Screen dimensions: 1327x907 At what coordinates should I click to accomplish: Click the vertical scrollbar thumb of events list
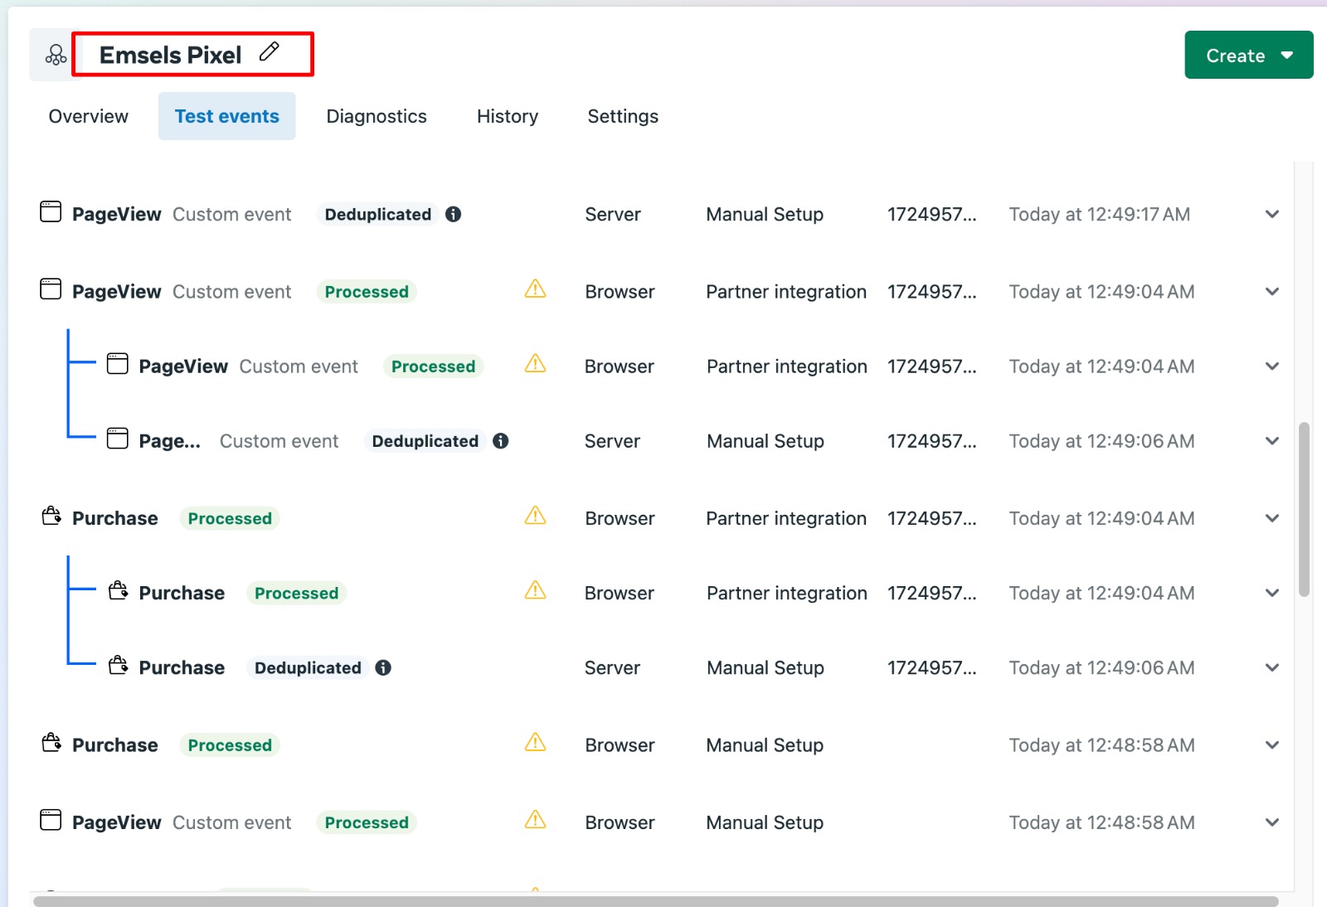[1304, 509]
